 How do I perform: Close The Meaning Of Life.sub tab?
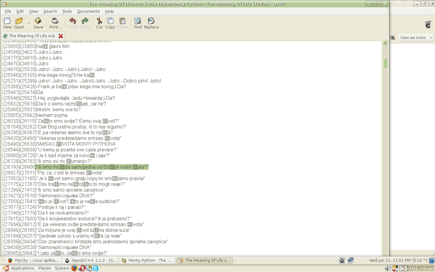61,36
